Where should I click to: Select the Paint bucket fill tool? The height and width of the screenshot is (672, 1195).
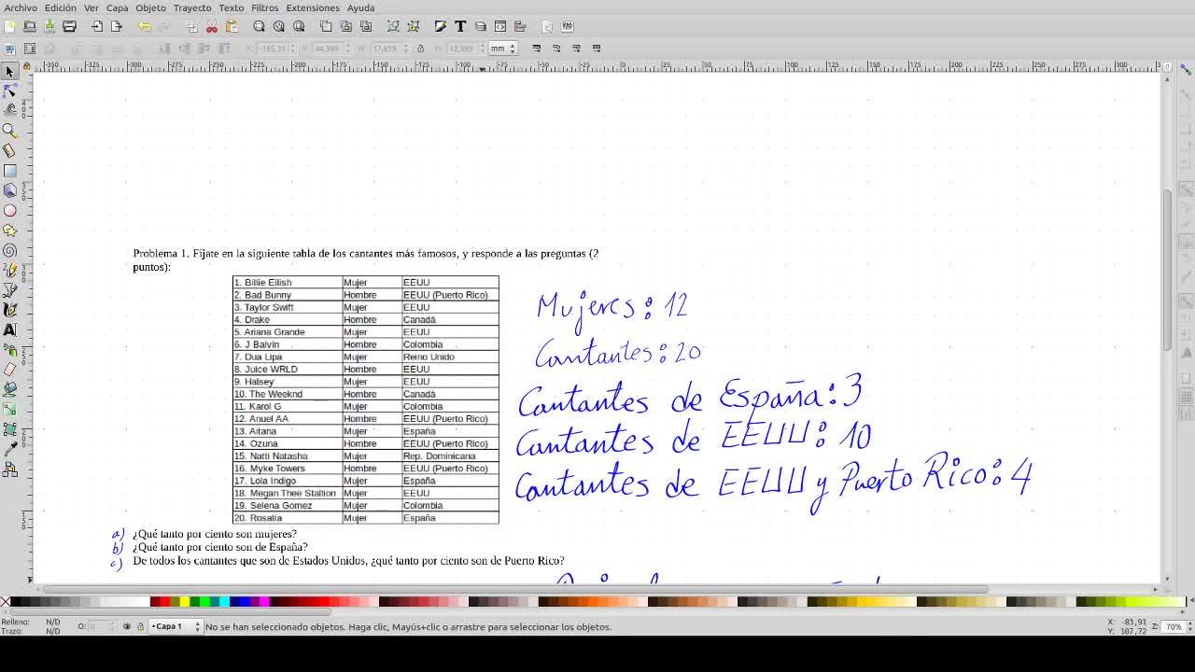[x=10, y=389]
